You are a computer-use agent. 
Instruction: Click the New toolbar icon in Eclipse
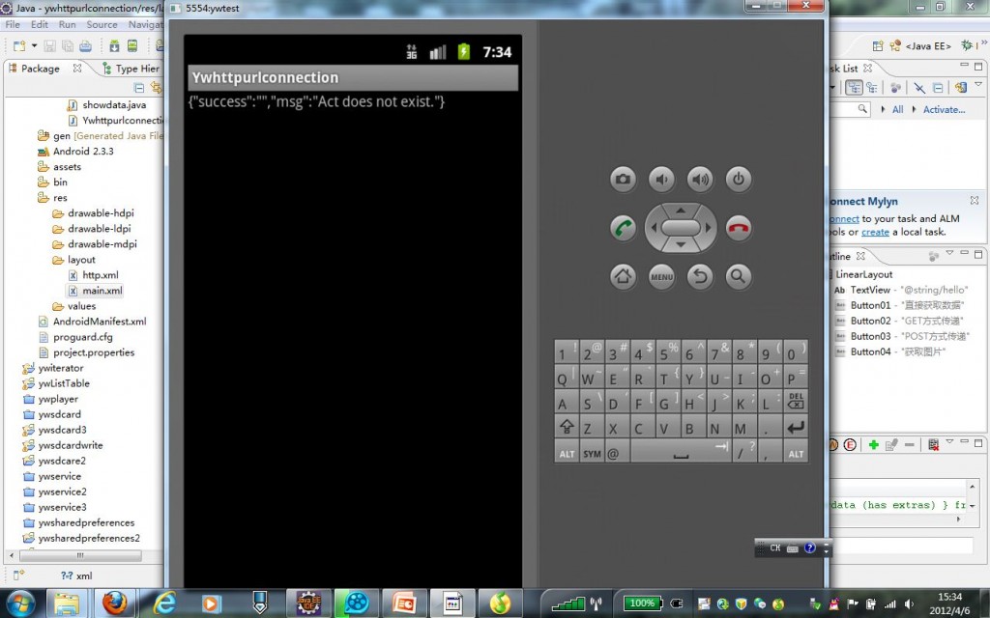coord(19,46)
